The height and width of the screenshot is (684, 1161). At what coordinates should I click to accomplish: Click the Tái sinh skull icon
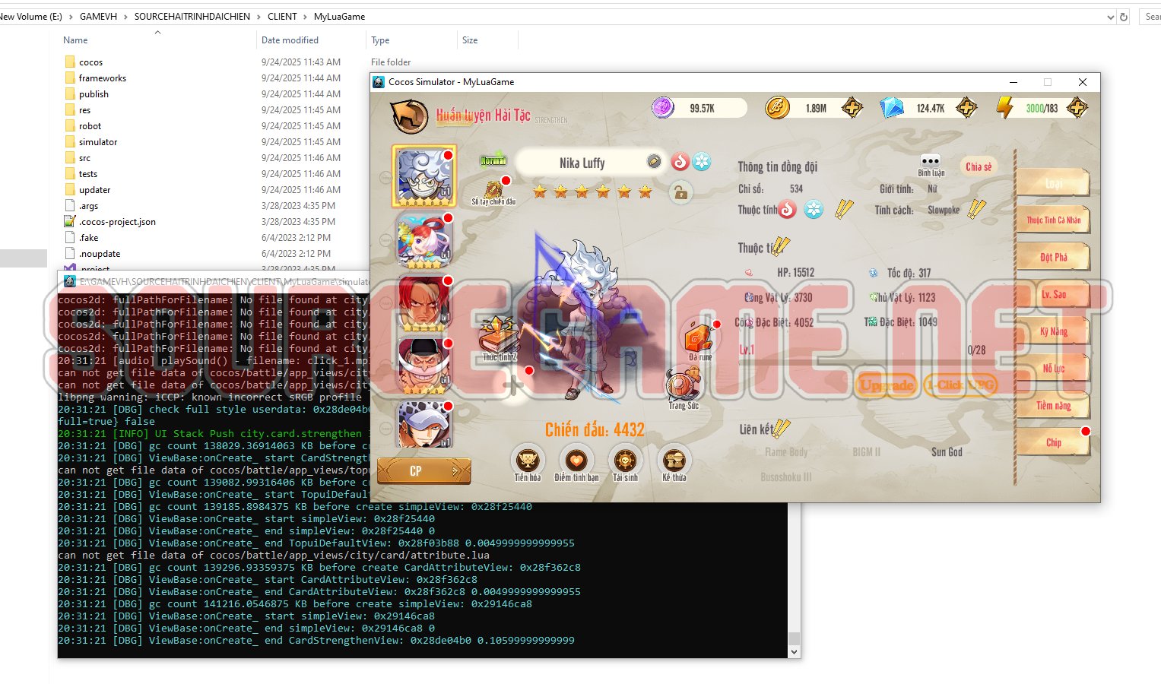pyautogui.click(x=625, y=460)
